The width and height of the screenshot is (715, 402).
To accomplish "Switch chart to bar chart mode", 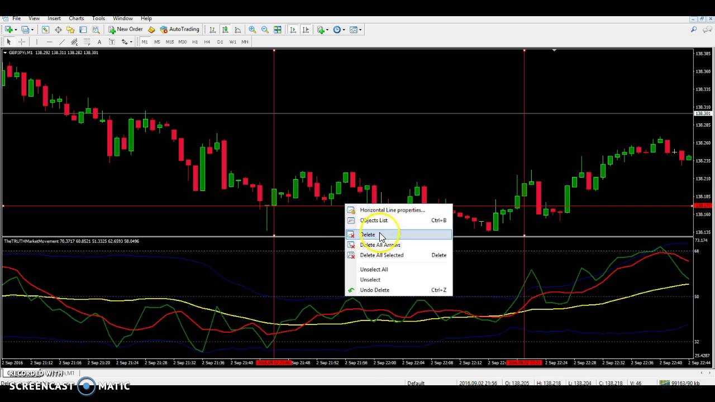I will pos(212,30).
